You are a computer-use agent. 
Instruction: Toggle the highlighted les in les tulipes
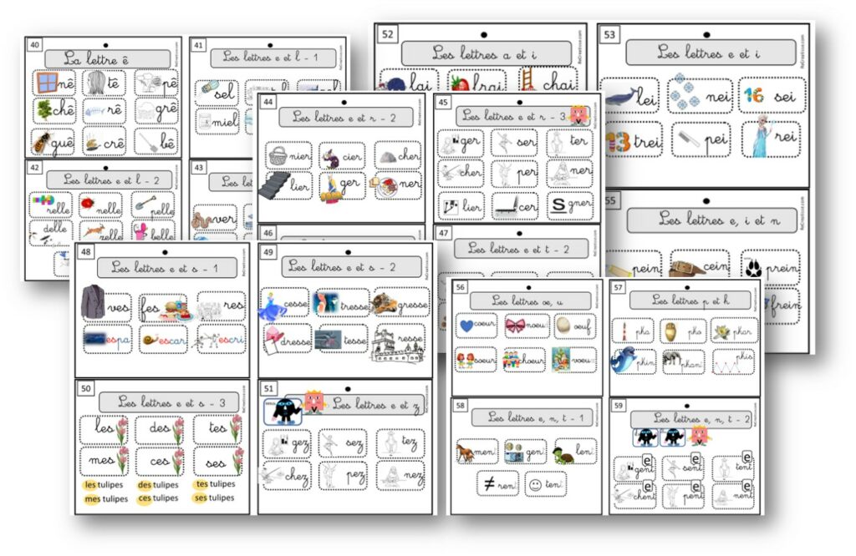coord(90,484)
